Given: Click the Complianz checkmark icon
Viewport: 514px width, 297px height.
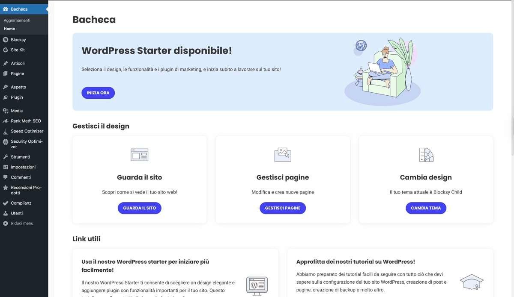Looking at the screenshot, I should 6,203.
